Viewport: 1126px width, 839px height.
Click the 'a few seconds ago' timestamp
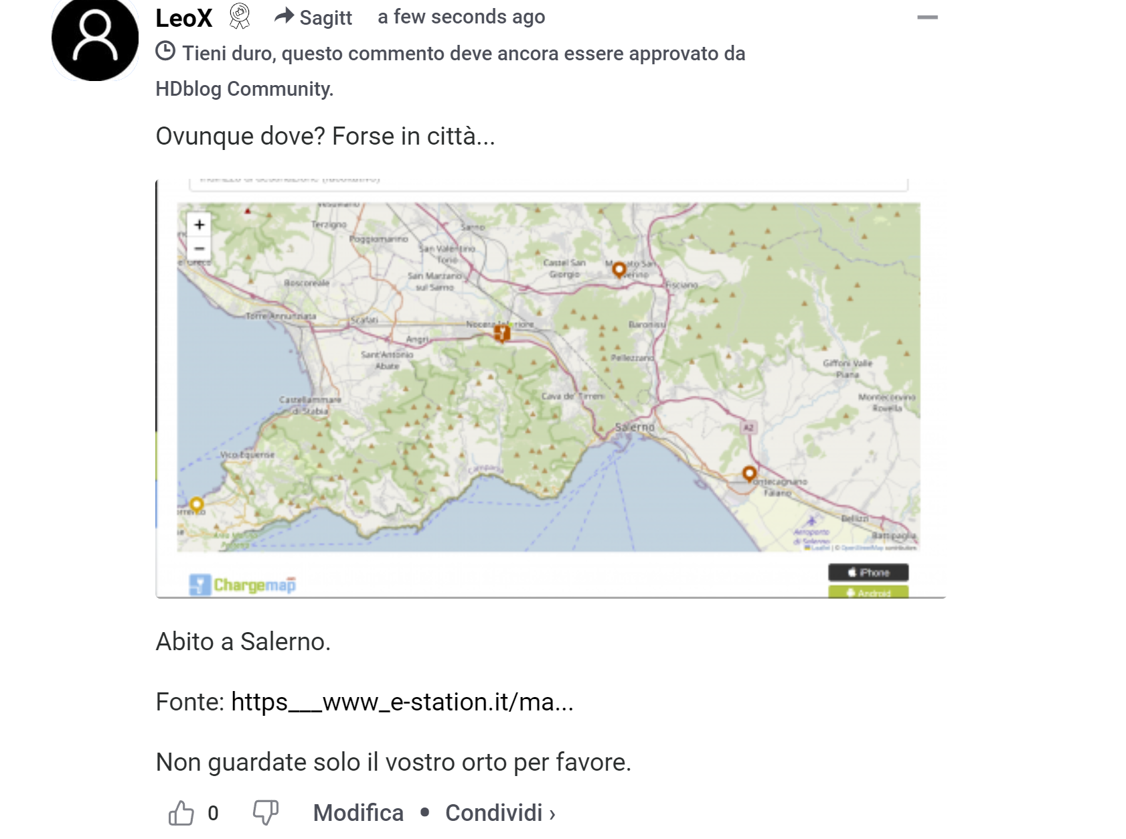(x=461, y=17)
